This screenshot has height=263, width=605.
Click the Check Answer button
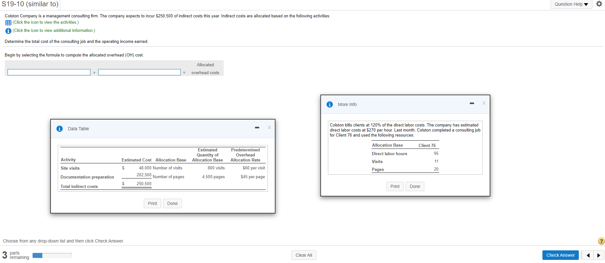tap(560, 255)
